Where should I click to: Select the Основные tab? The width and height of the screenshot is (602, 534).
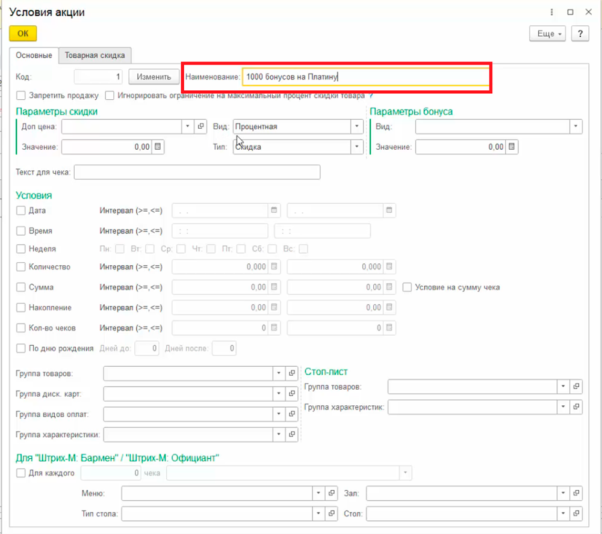point(34,55)
